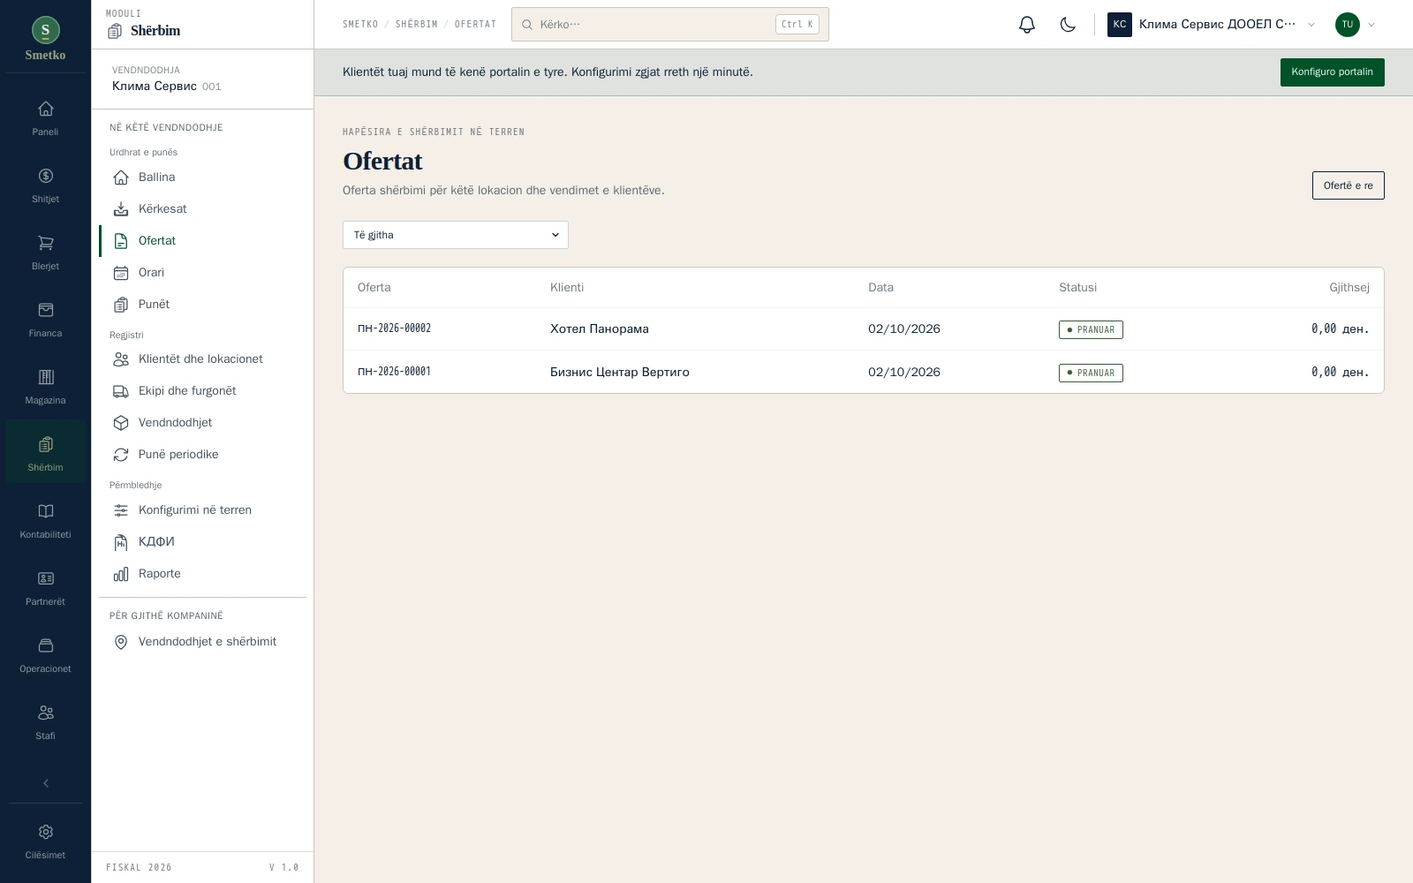
Task: Expand company switcher Клима Сервис ДООЕЛ
Action: point(1212,25)
